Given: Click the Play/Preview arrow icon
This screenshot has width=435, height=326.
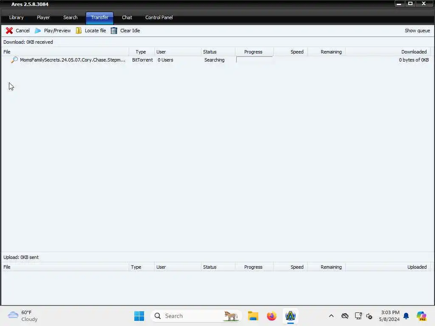Looking at the screenshot, I should tap(38, 31).
